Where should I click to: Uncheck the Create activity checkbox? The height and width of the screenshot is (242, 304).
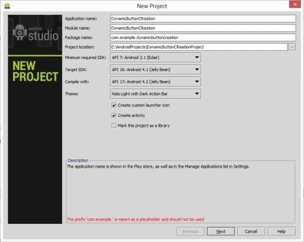click(x=114, y=115)
